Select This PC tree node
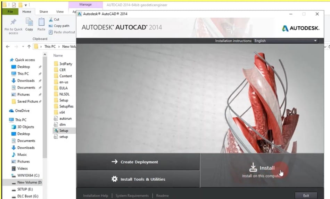330x199 pixels. pyautogui.click(x=20, y=120)
